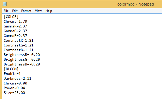This screenshot has width=162, height=99.
Task: Place cursor on ContrastR=1.21 line
Action: 19,40
